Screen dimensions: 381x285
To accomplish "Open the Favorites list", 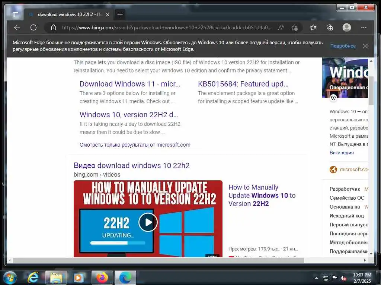I will pos(313,27).
